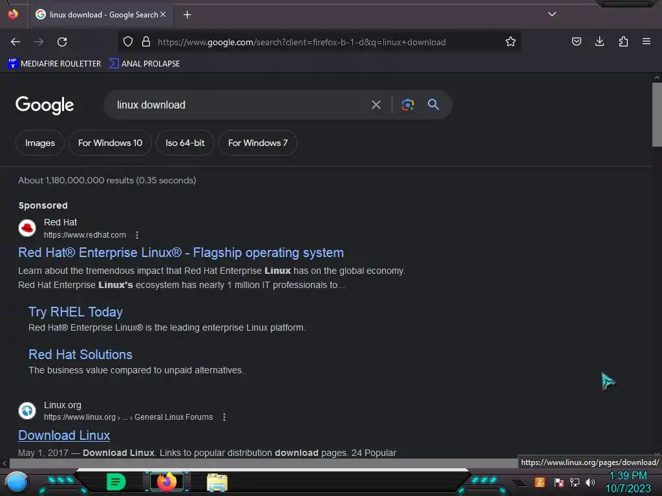662x496 pixels.
Task: Open a new tab with the plus button
Action: [187, 15]
